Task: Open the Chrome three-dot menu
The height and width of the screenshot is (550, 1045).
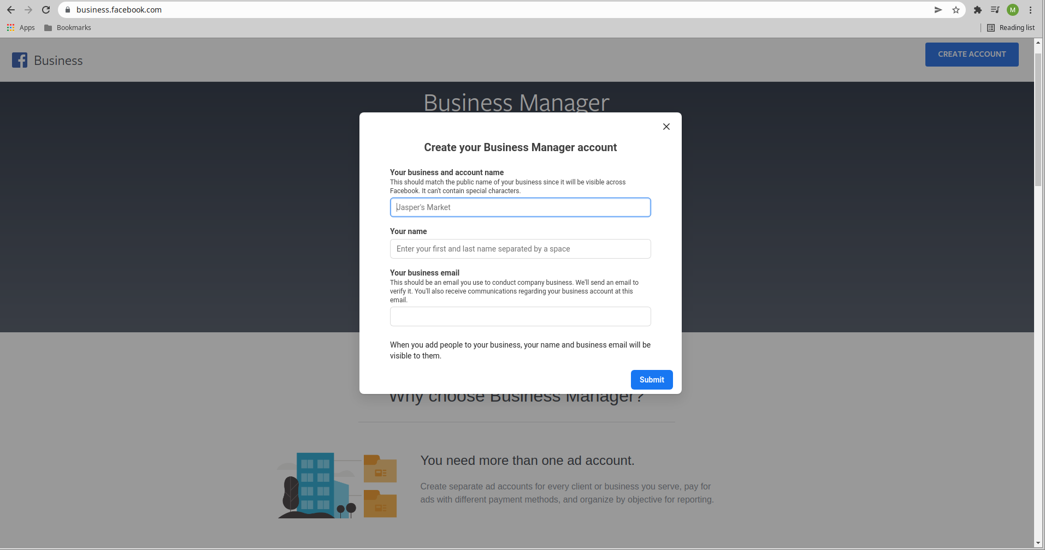Action: pos(1030,10)
